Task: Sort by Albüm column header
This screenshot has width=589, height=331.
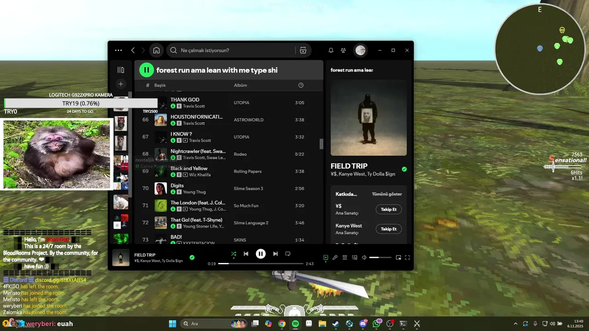Action: pyautogui.click(x=240, y=85)
